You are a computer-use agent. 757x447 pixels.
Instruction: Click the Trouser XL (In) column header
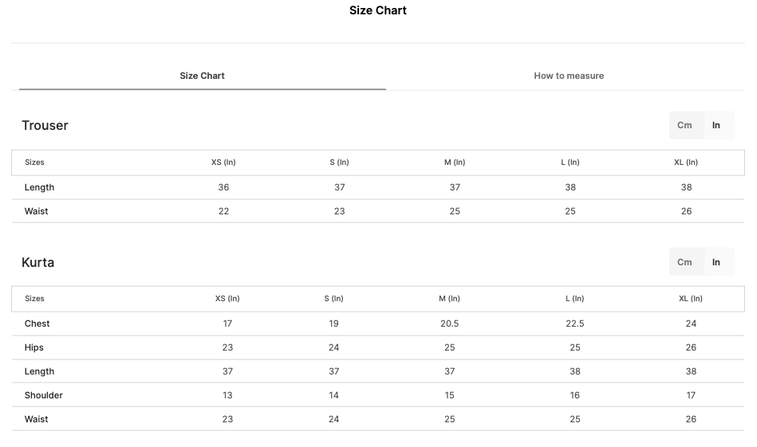coord(686,163)
